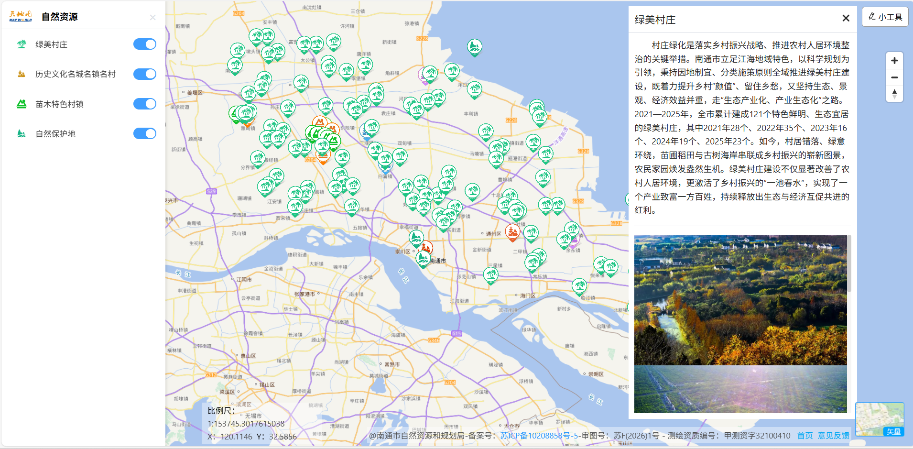Viewport: 913px width, 449px height.
Task: Click the autumn village aerial photo
Action: [740, 300]
